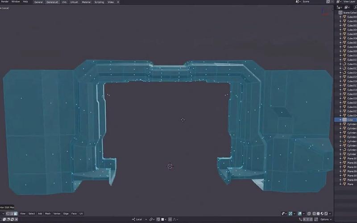Select rendered viewport shading
Image resolution: width=357 pixels, height=223 pixels.
pos(326,214)
